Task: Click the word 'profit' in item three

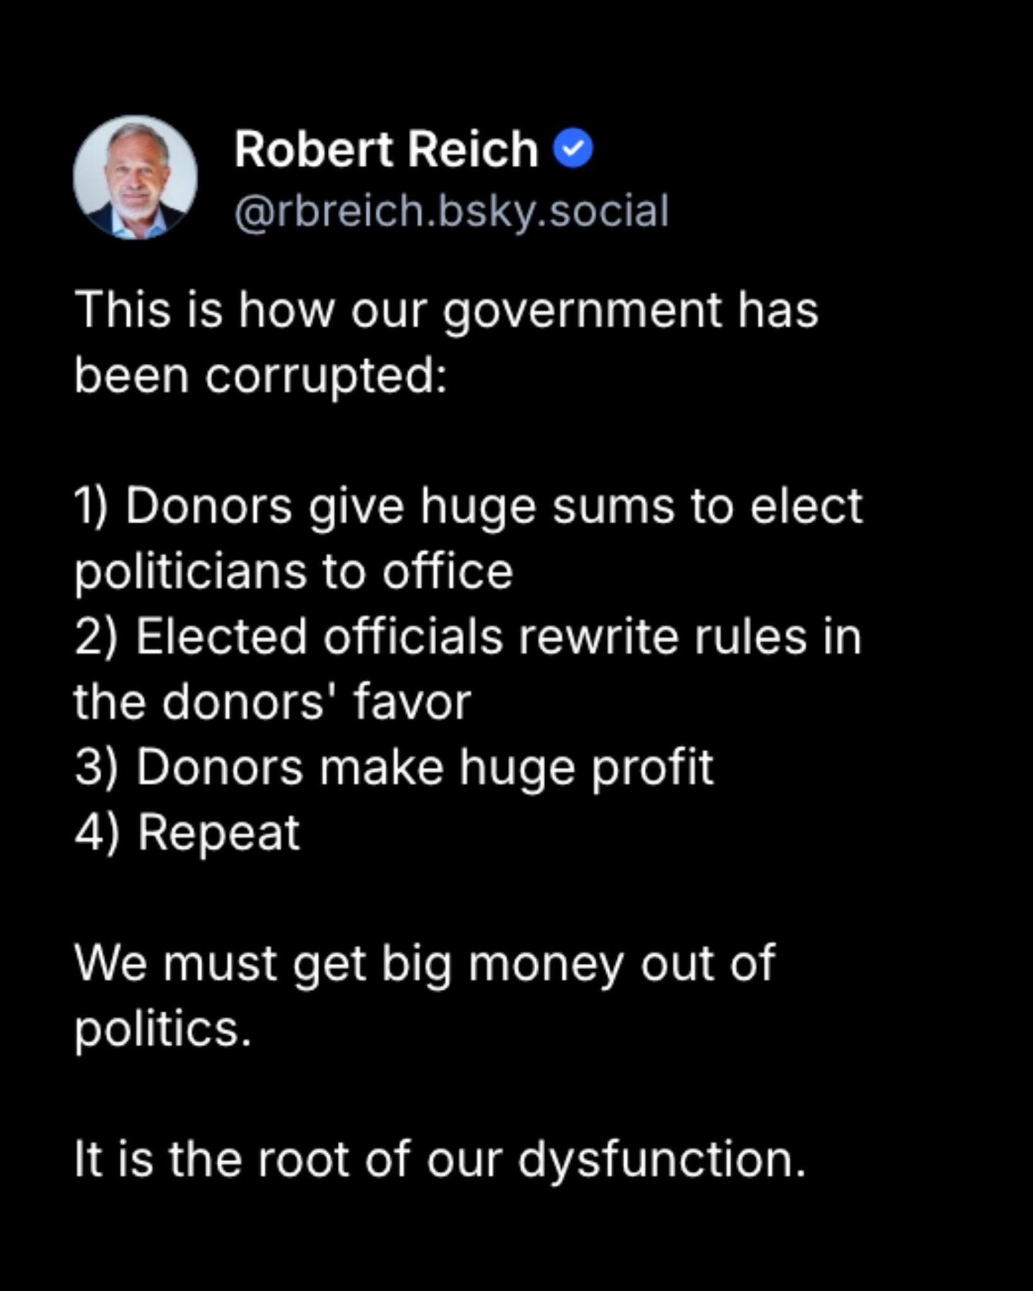Action: point(652,769)
